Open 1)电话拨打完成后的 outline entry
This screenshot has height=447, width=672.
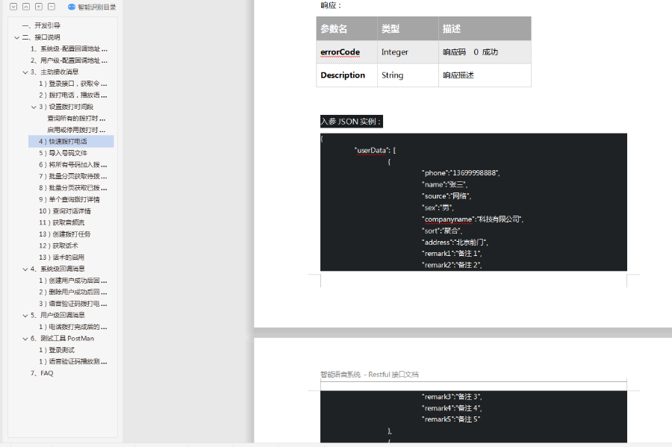tap(73, 327)
